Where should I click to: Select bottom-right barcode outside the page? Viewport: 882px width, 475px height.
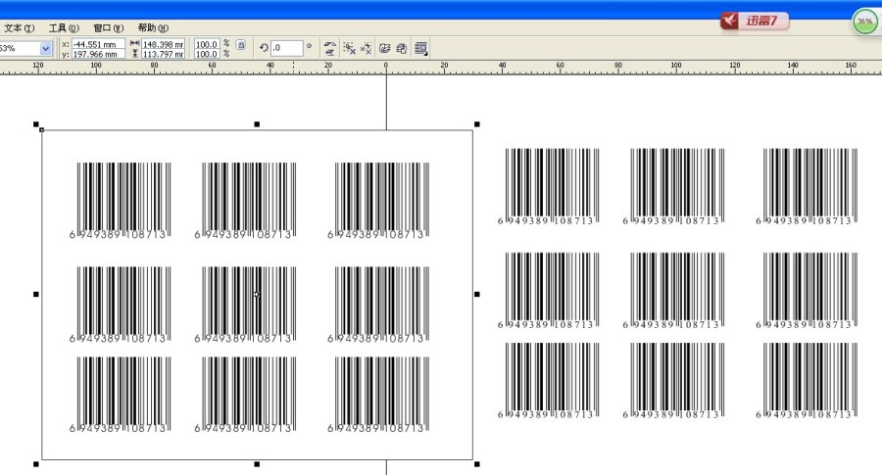[807, 381]
